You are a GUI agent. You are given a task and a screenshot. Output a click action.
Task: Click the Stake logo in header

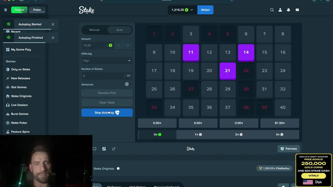tap(86, 10)
